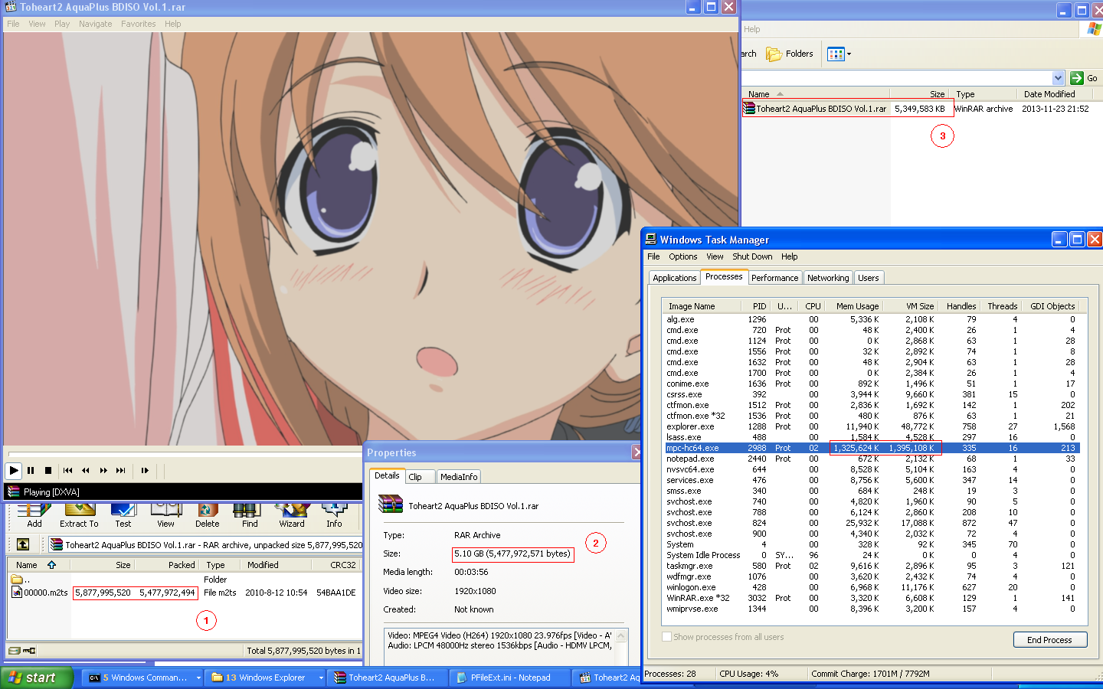The image size is (1103, 689).
Task: Toggle Show processes from all users checkbox
Action: (x=667, y=637)
